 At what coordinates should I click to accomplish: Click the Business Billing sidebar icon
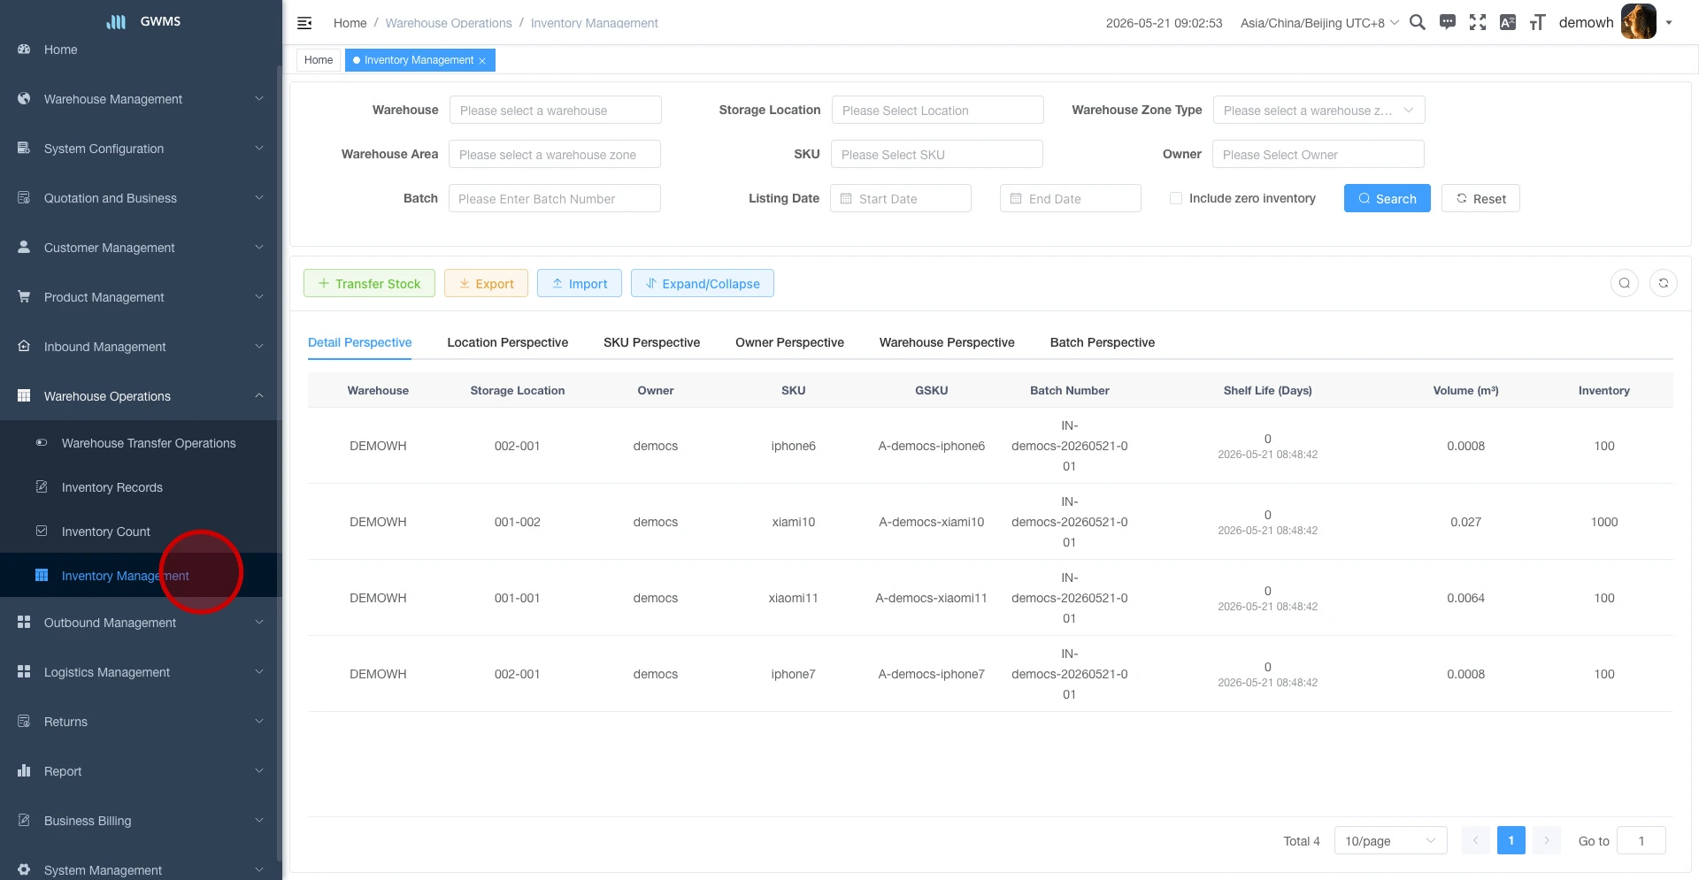coord(24,821)
